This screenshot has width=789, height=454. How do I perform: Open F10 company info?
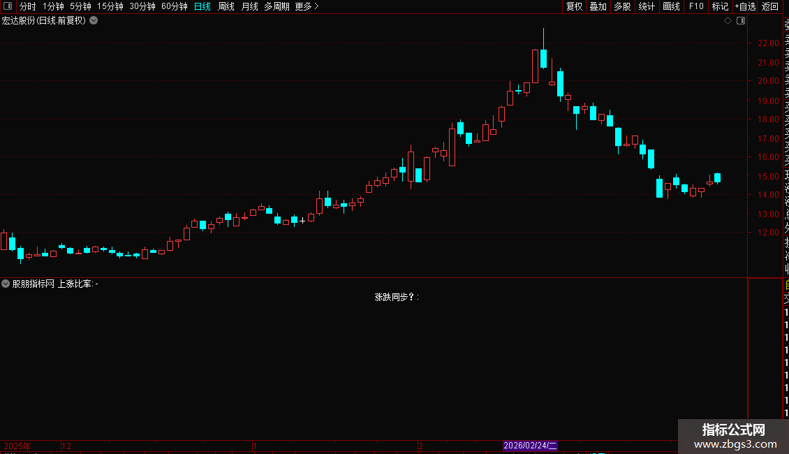click(x=696, y=6)
